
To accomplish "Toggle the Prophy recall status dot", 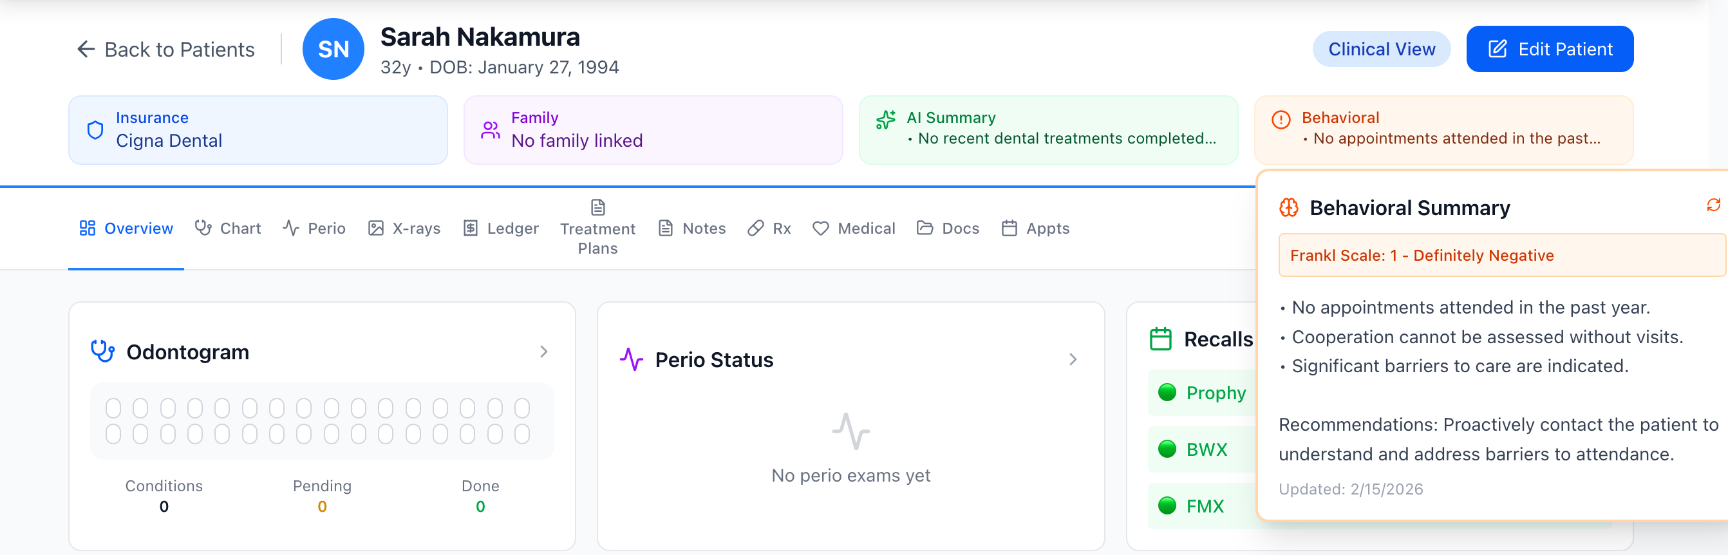I will pos(1167,393).
